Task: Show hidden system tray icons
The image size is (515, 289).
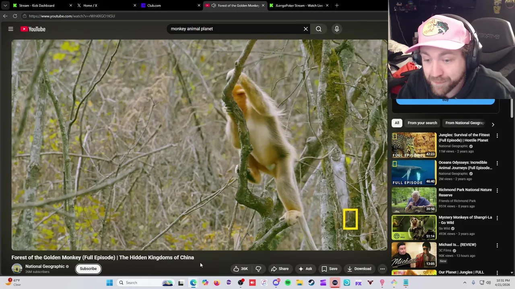Action: [464, 283]
